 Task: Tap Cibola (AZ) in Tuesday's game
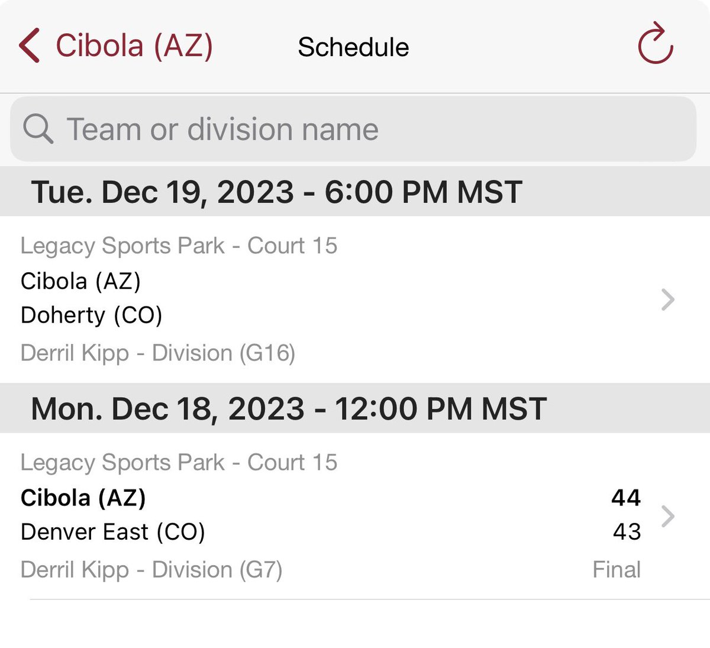(x=81, y=281)
